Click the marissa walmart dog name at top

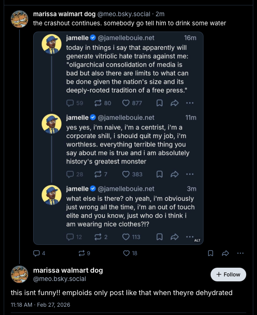(64, 14)
